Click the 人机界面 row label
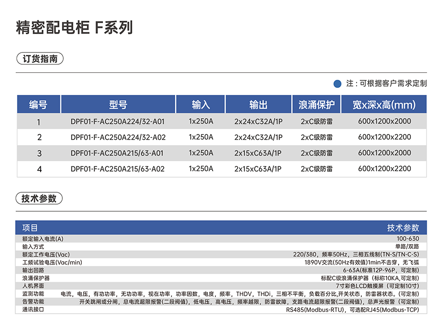The height and width of the screenshot is (335, 443). [x=33, y=286]
